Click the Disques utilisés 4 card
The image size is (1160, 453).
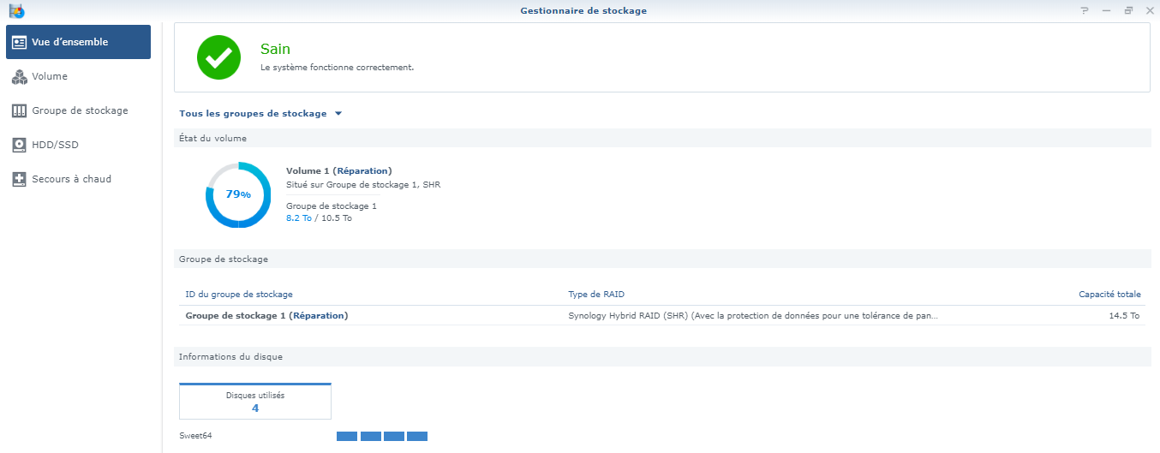[255, 401]
